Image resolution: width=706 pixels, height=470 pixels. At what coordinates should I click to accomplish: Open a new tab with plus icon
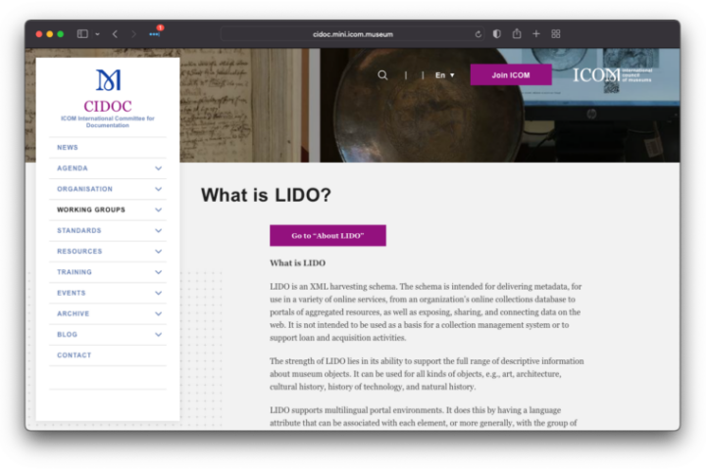(536, 34)
